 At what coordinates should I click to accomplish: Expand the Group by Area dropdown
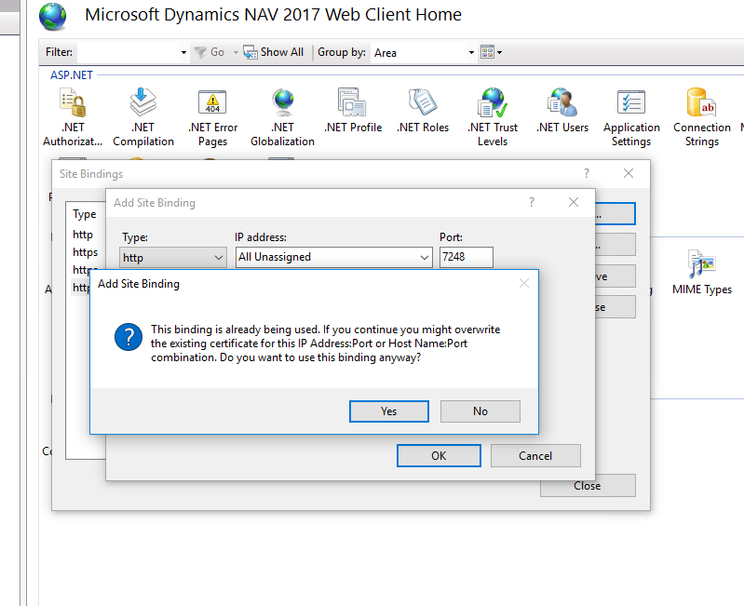471,53
